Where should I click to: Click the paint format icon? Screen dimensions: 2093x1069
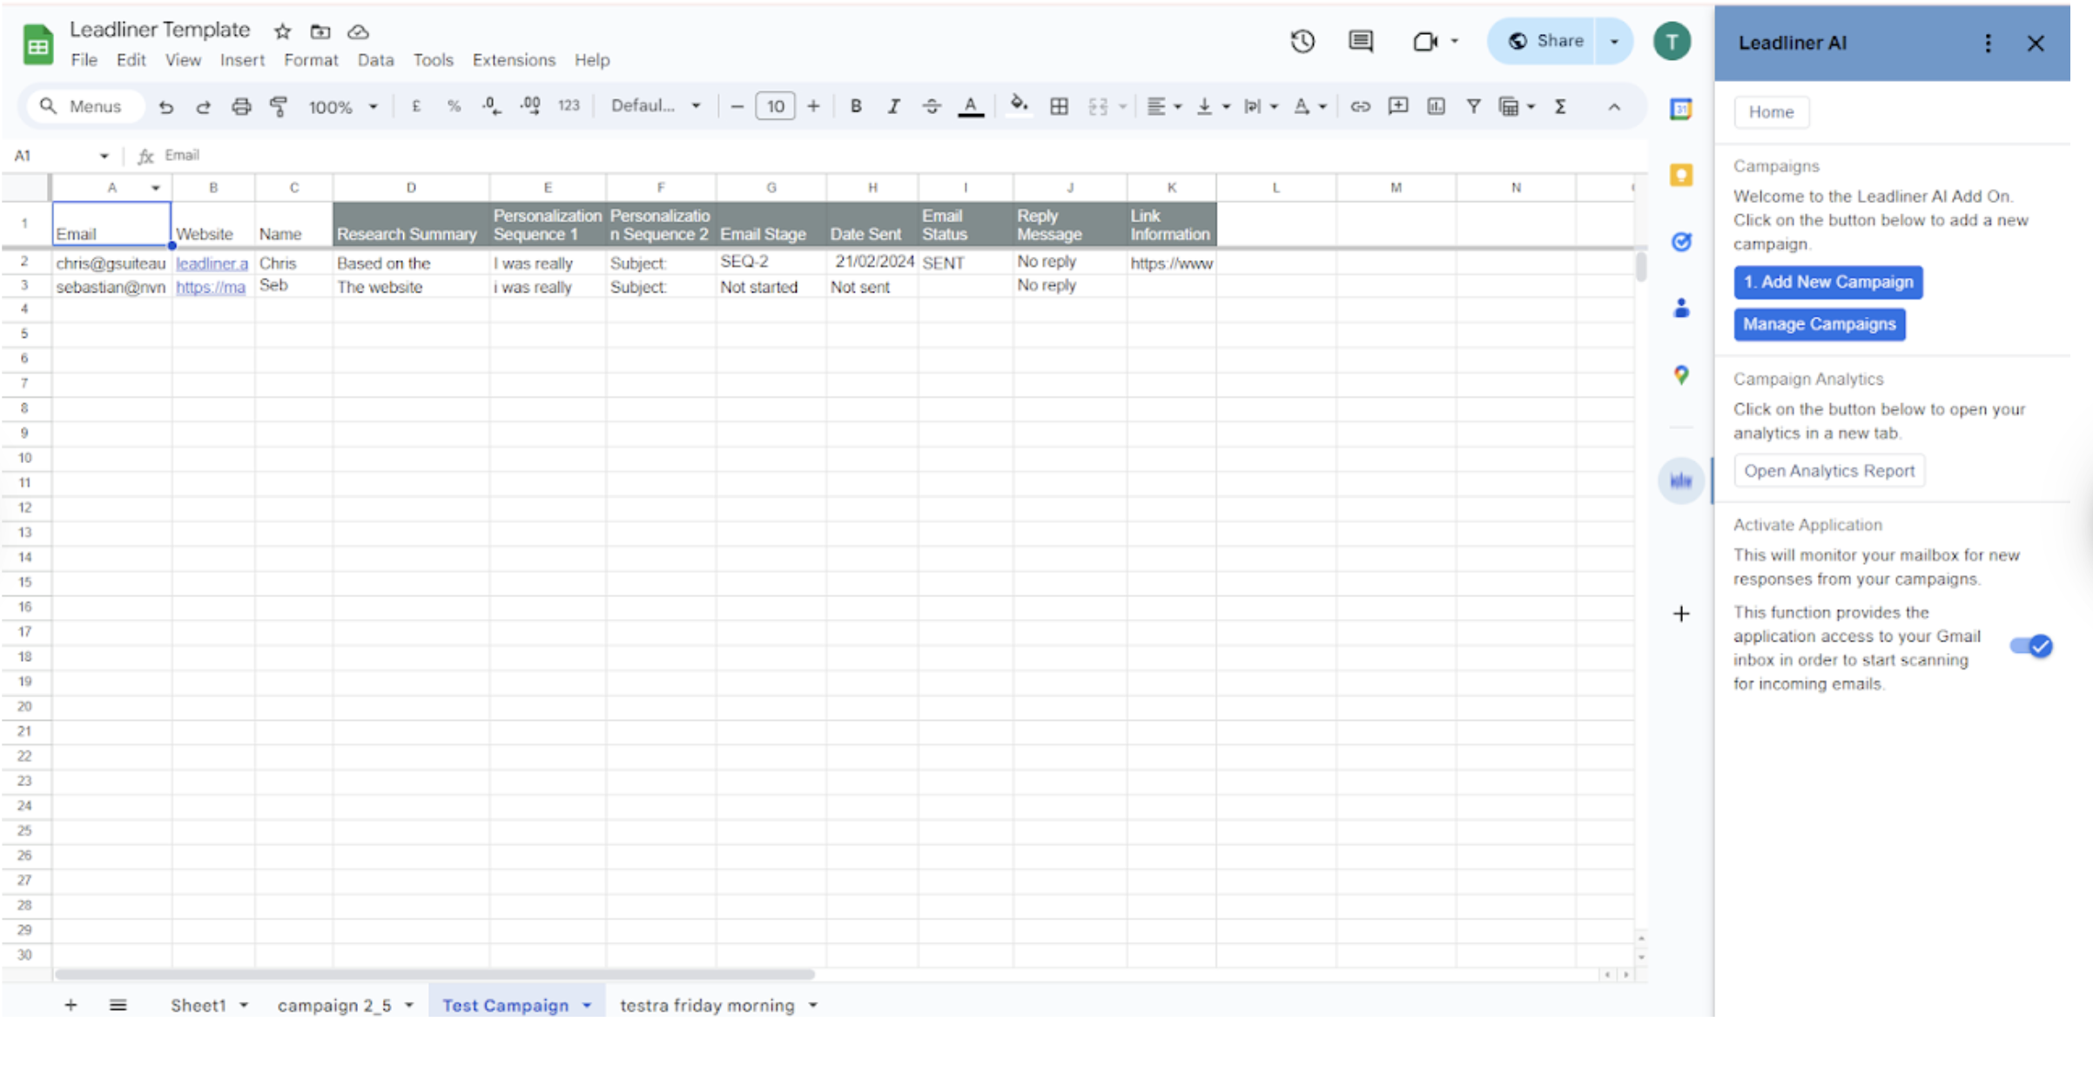point(279,106)
